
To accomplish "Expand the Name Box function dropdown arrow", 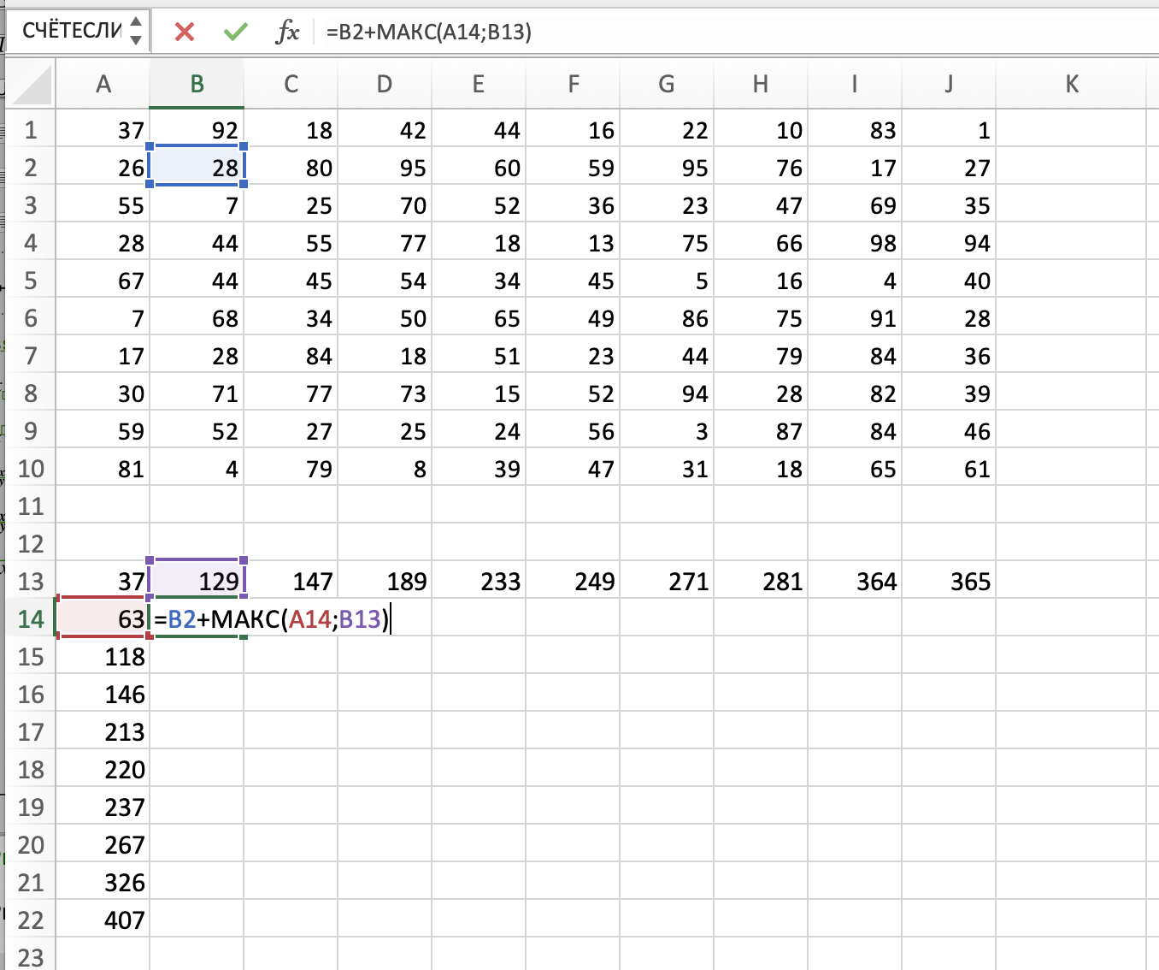I will click(x=136, y=32).
